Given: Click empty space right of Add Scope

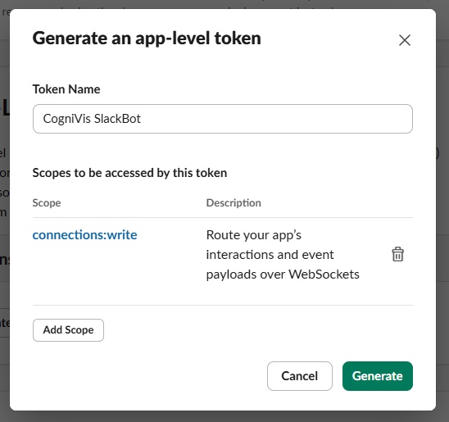Looking at the screenshot, I should pyautogui.click(x=258, y=329).
